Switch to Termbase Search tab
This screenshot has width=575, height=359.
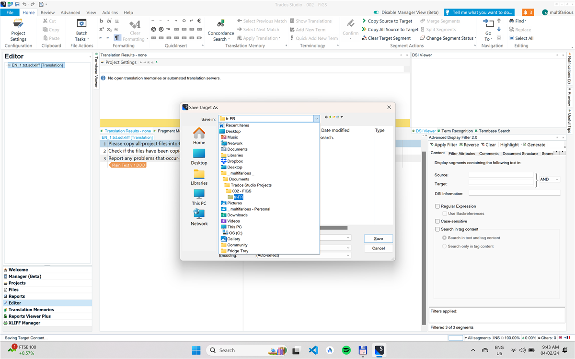coord(492,131)
